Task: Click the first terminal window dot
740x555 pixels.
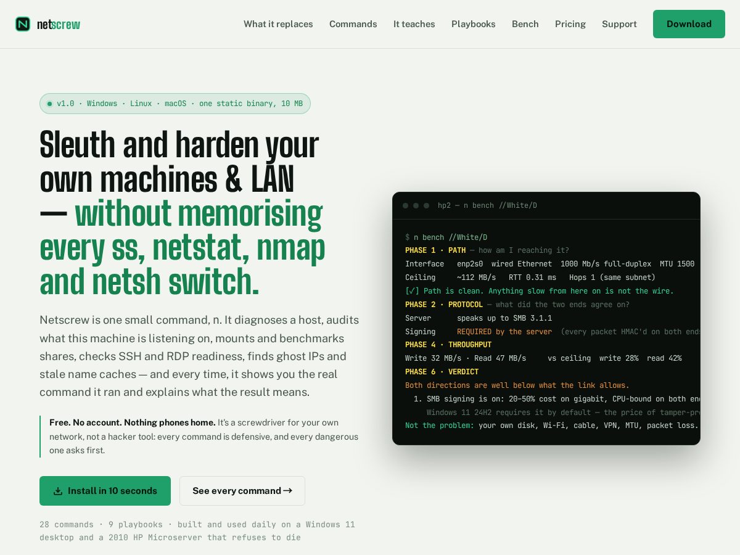Action: click(405, 205)
